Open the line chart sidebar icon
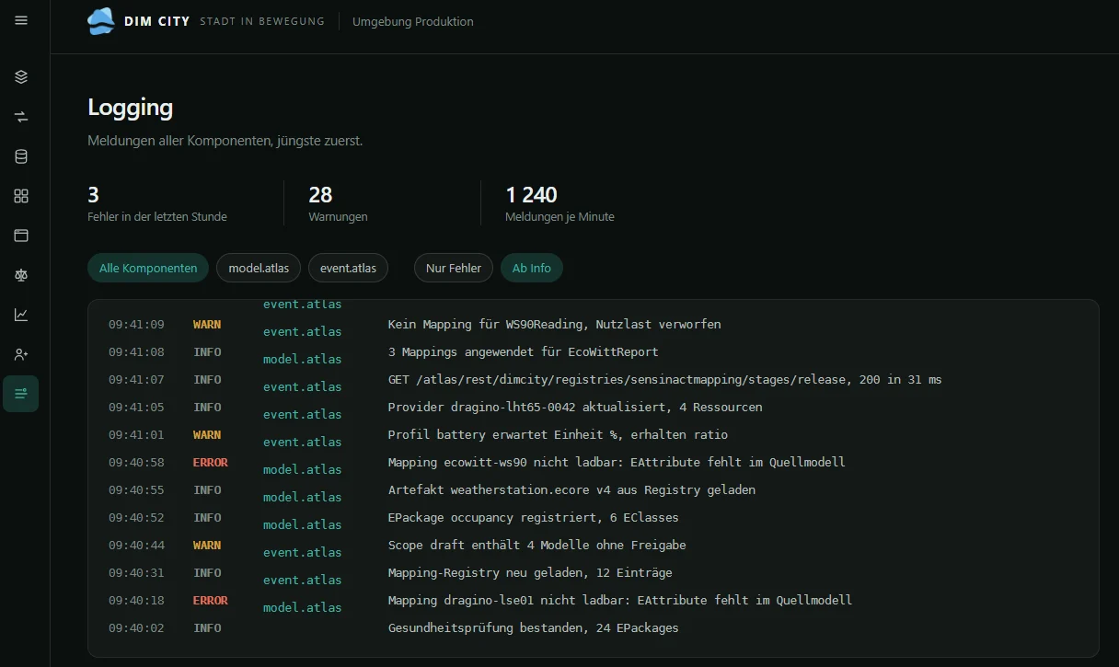Viewport: 1119px width, 667px height. 21,315
